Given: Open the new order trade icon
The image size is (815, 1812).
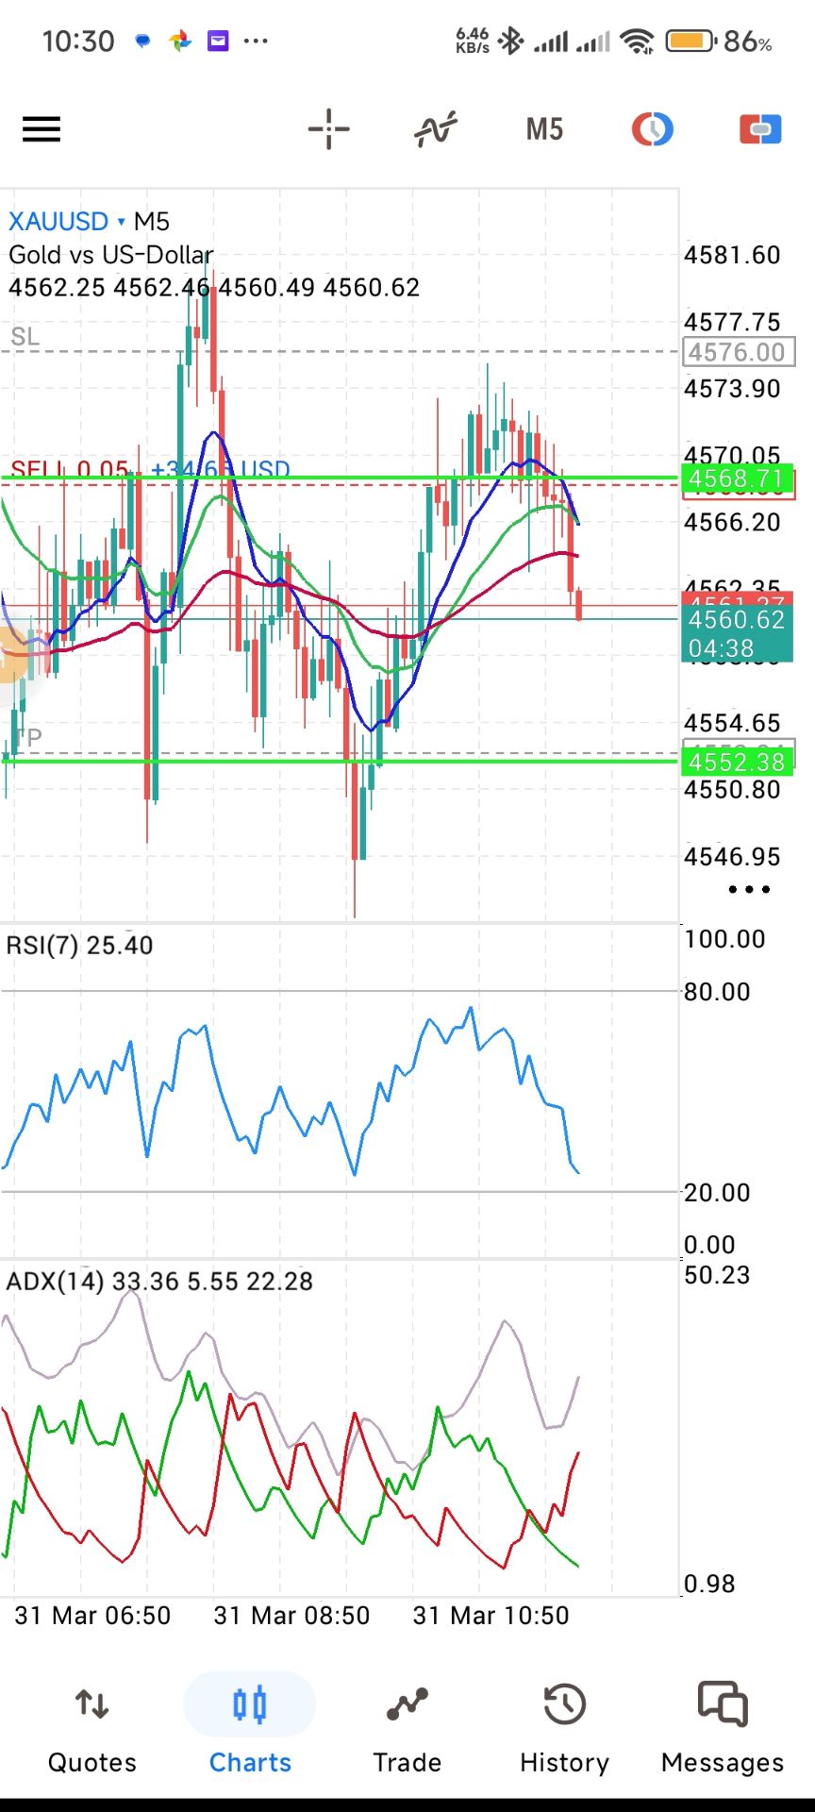Looking at the screenshot, I should coord(760,129).
